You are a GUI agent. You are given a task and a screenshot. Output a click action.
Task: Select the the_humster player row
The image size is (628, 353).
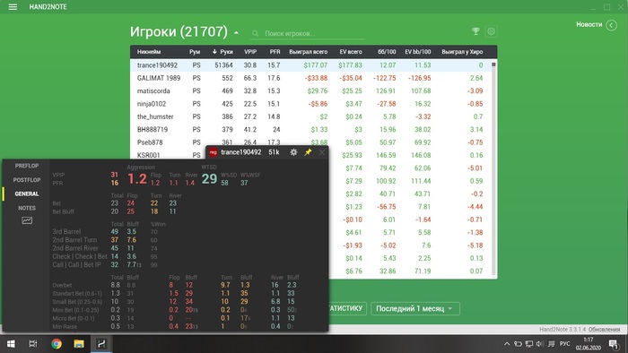[310, 116]
